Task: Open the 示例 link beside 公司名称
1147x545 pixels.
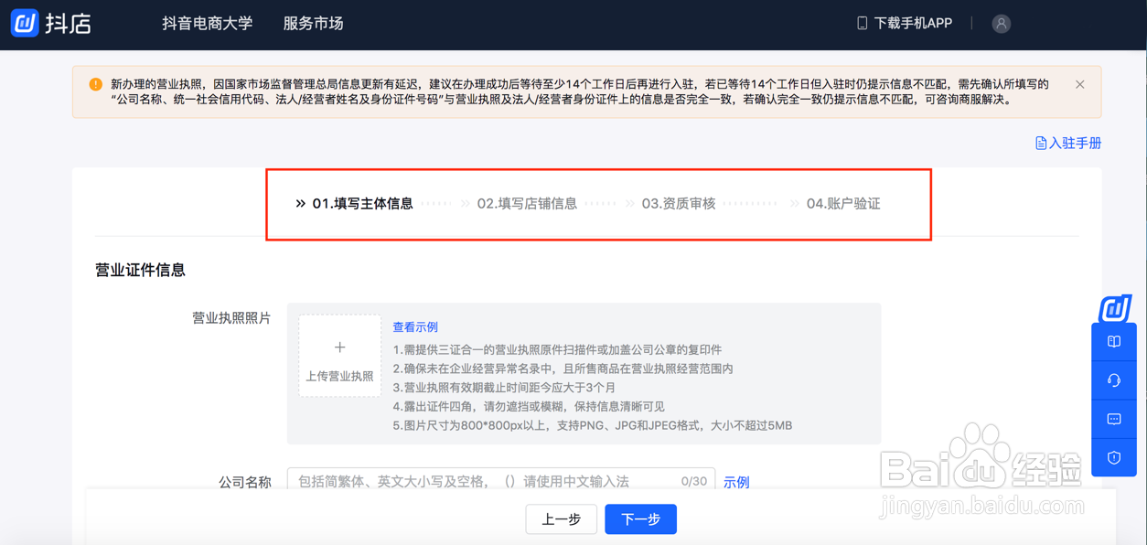Action: point(736,482)
